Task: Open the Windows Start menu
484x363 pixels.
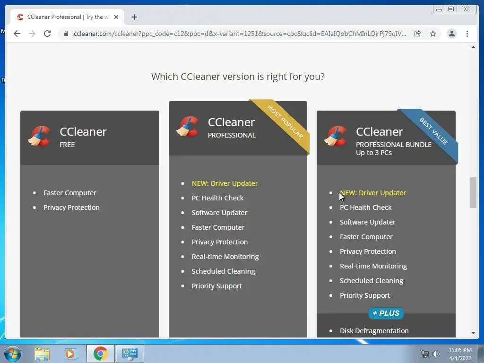Action: 13,354
